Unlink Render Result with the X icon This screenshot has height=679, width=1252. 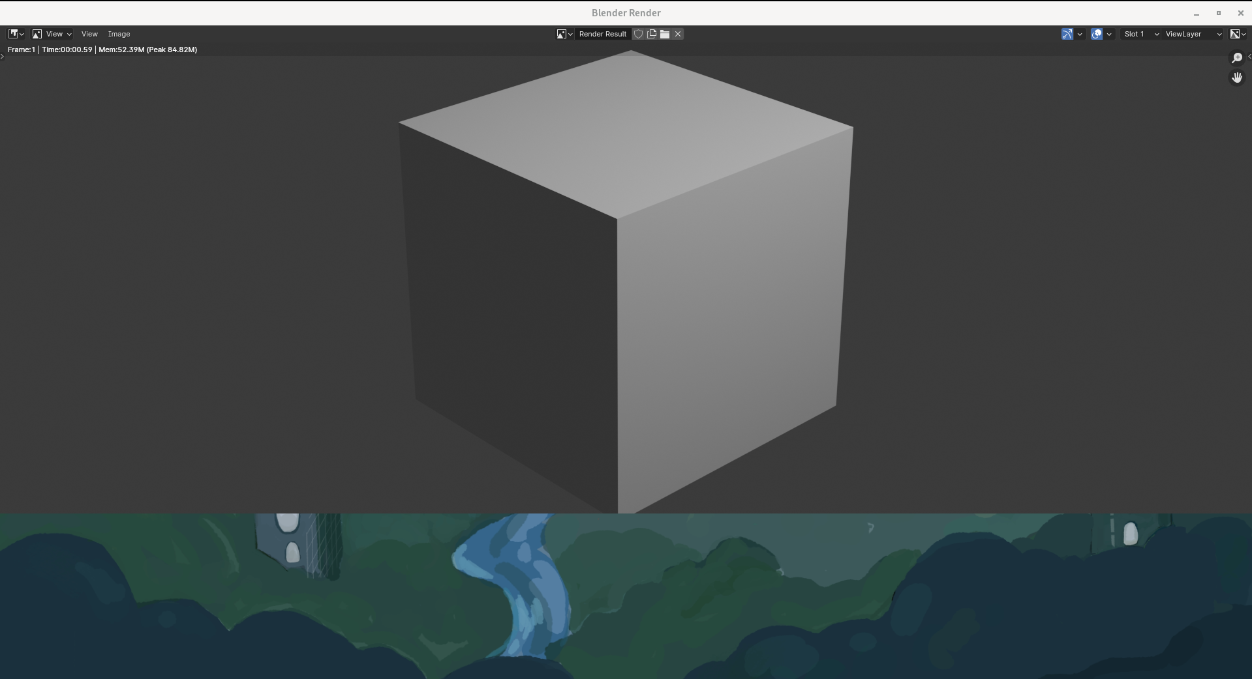click(x=678, y=34)
